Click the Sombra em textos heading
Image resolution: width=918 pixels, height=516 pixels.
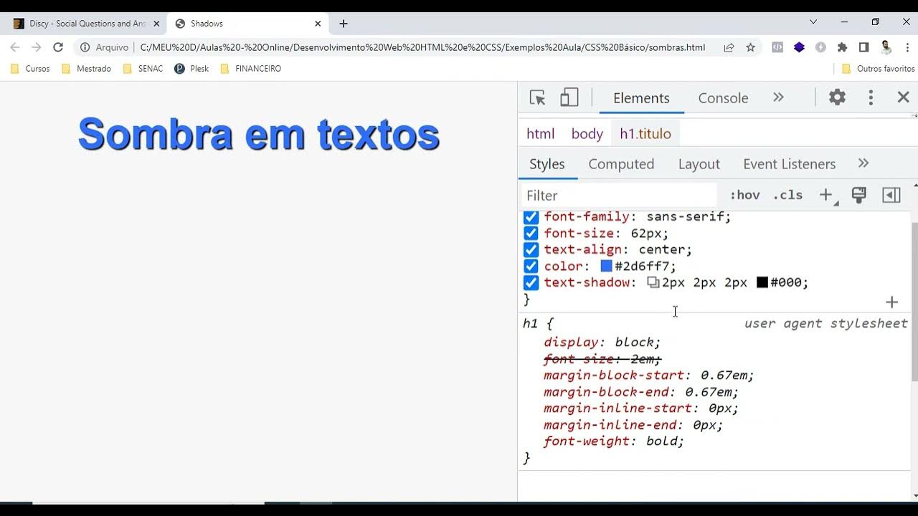click(259, 134)
